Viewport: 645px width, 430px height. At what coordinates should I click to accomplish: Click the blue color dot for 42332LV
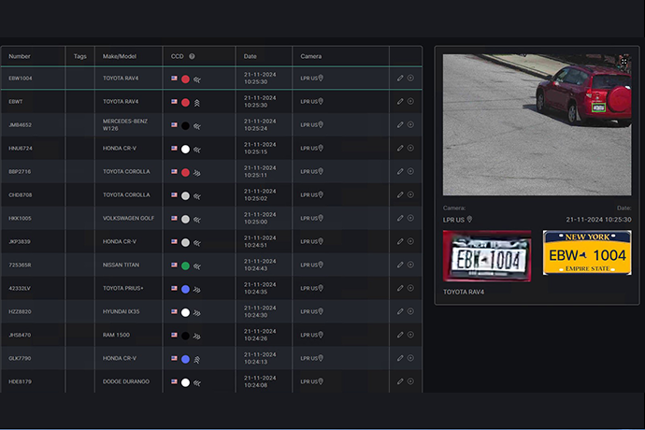pyautogui.click(x=185, y=289)
